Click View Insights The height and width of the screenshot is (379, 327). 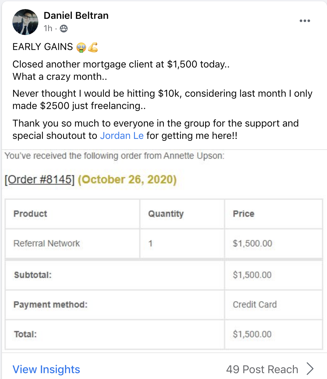point(46,369)
